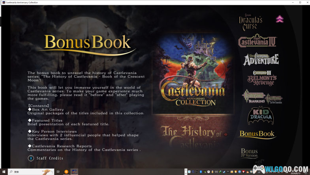The height and width of the screenshot is (175, 310).
Task: Click the orange app icon in the taskbar
Action: (66, 172)
